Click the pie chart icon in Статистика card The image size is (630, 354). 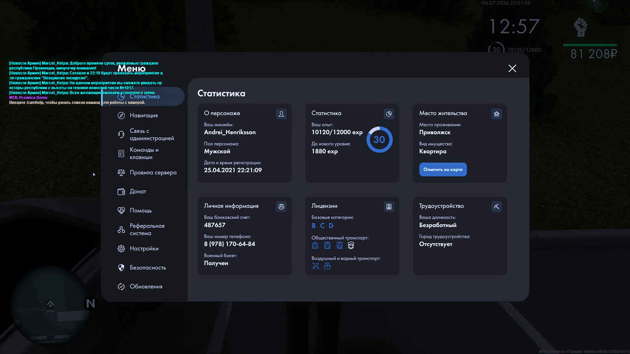coord(389,114)
